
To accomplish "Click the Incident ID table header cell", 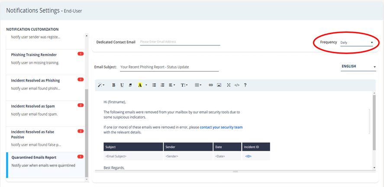I will point(256,147).
